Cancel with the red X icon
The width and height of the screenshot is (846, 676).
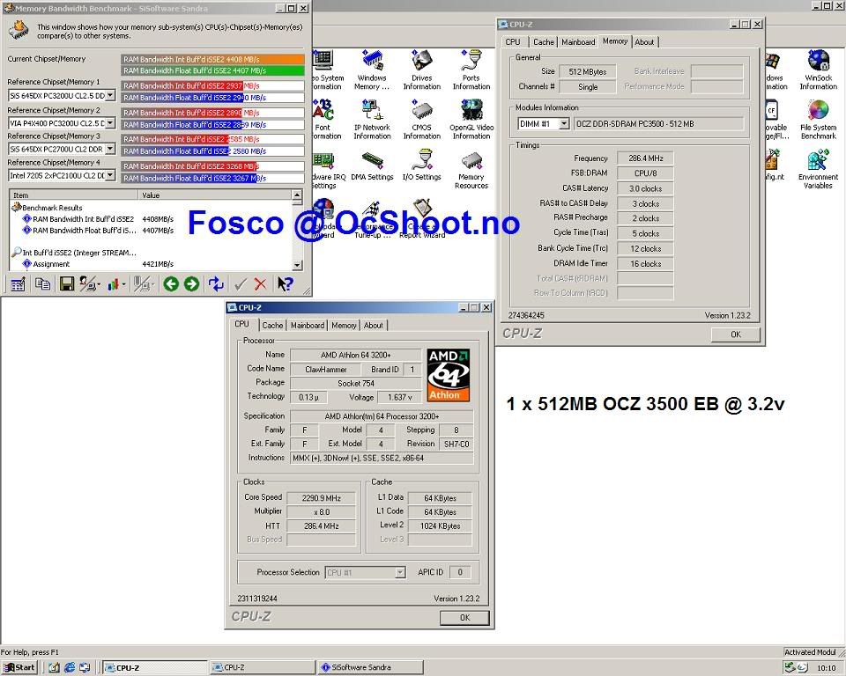260,284
